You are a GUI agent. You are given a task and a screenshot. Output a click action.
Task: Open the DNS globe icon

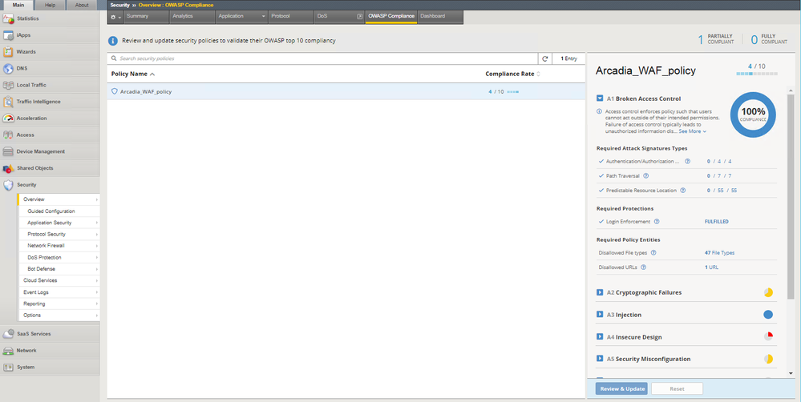tap(8, 68)
